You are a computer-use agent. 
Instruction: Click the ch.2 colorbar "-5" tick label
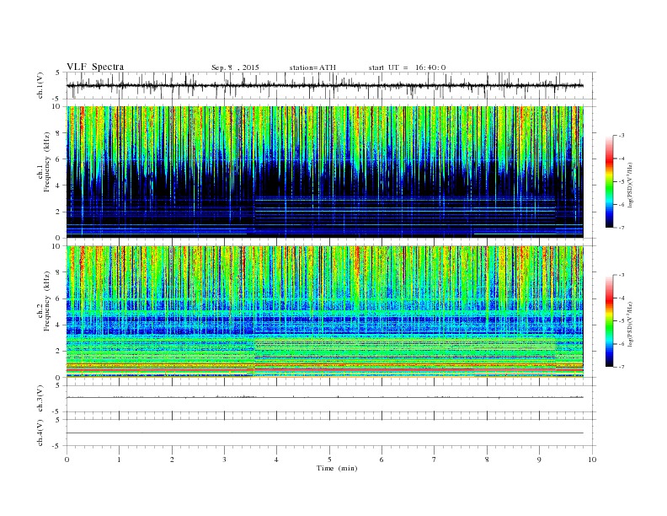621,321
